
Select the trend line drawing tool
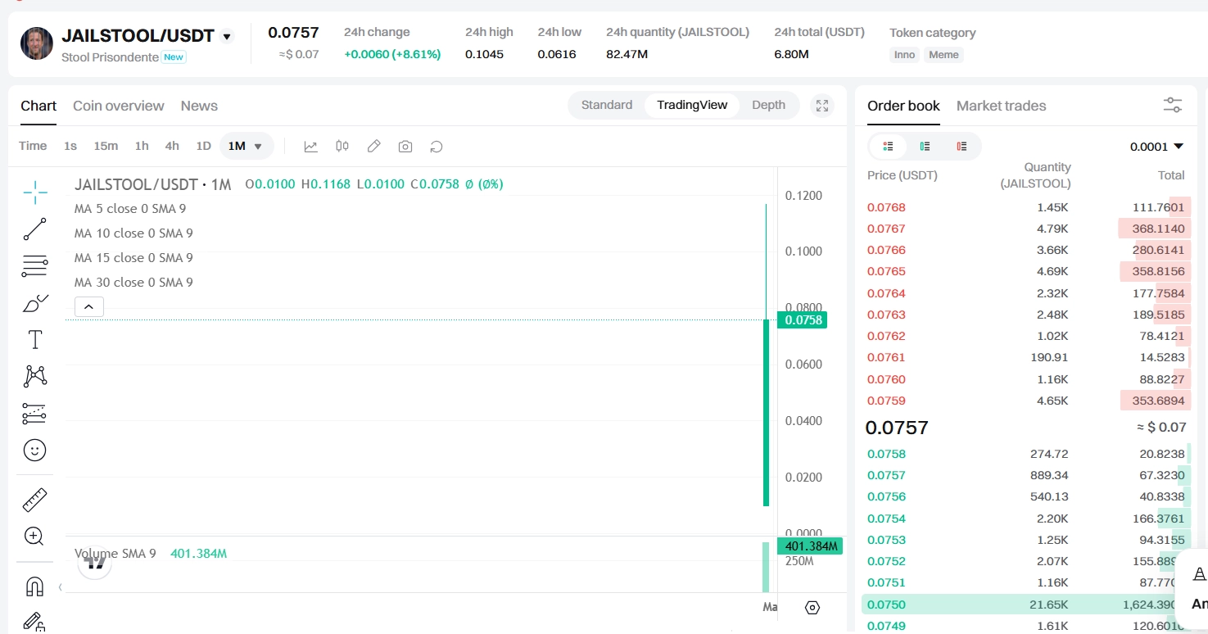35,229
